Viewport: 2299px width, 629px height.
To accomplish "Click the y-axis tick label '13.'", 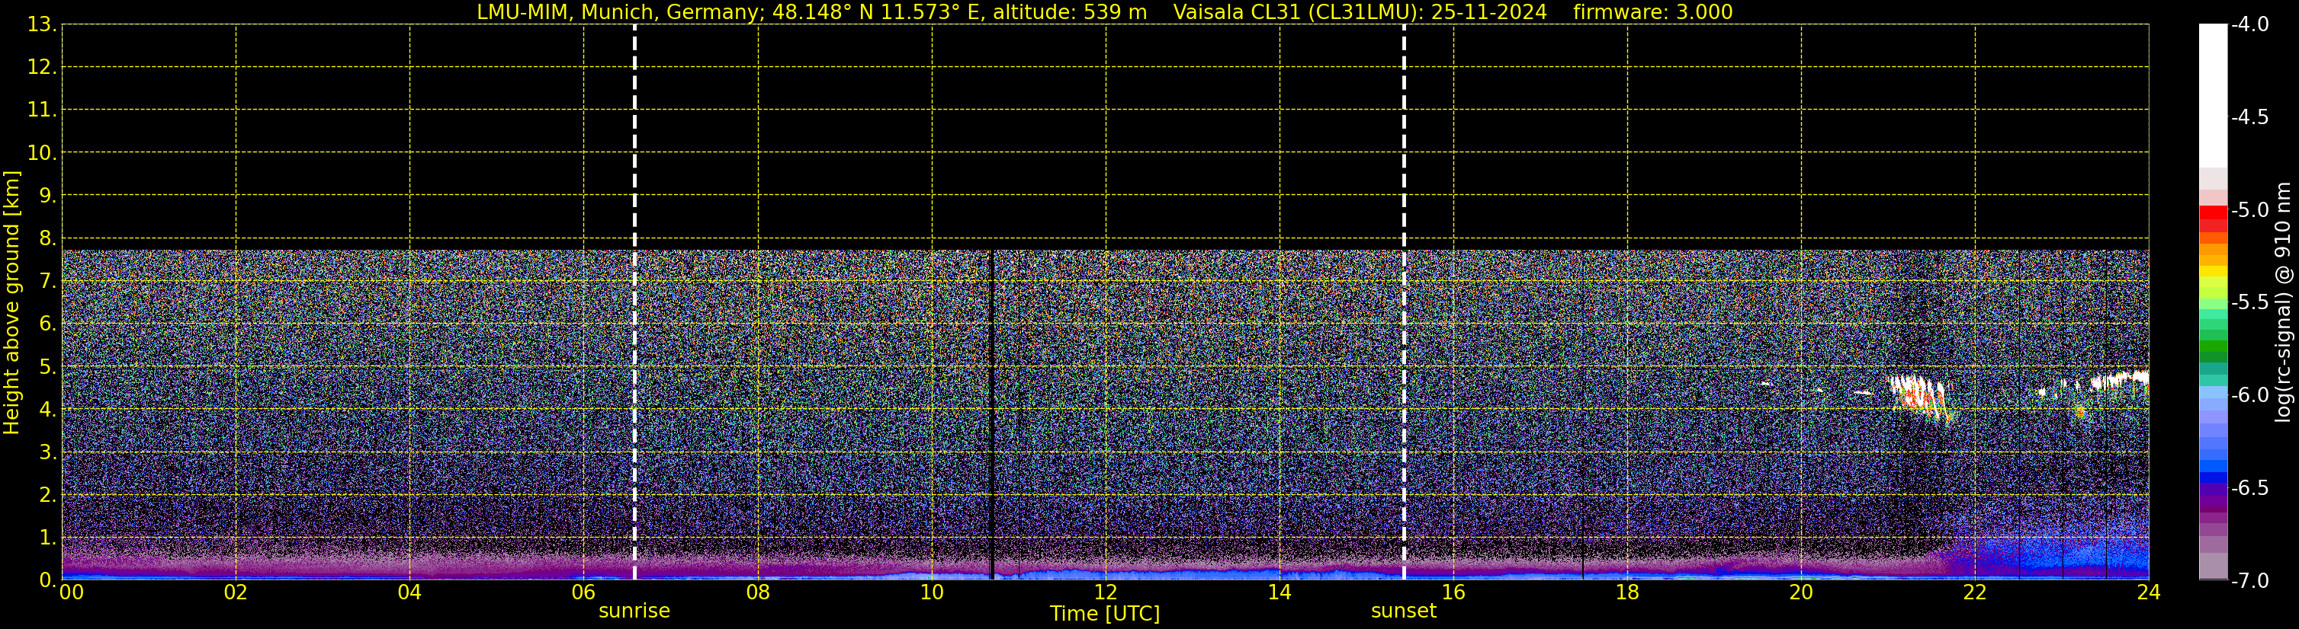I will pos(42,24).
